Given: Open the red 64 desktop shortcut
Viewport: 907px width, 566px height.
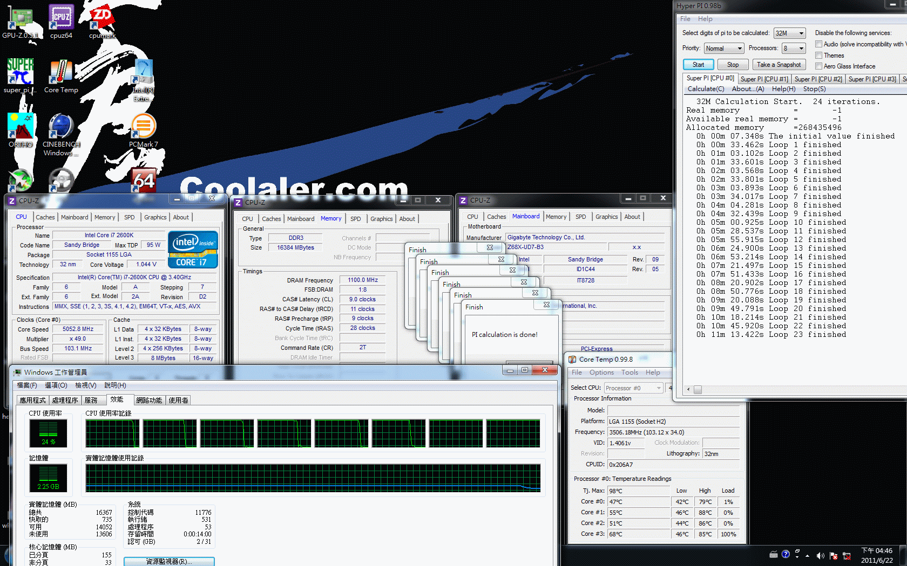Looking at the screenshot, I should [144, 181].
